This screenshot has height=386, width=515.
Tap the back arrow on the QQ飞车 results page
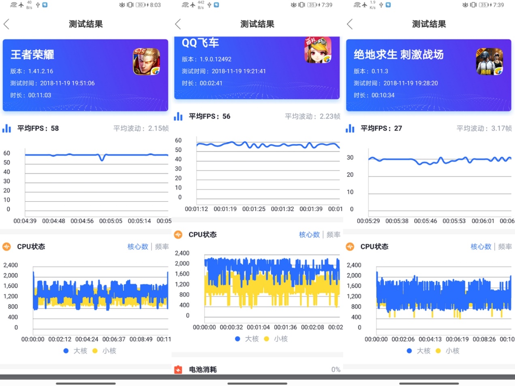pyautogui.click(x=177, y=24)
